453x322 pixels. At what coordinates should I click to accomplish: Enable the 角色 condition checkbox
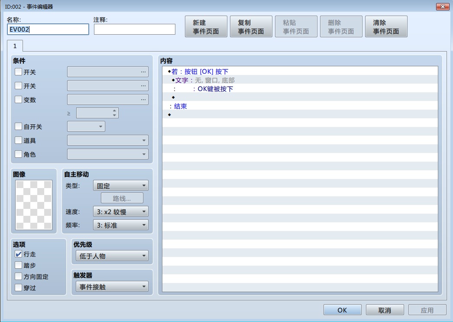18,154
